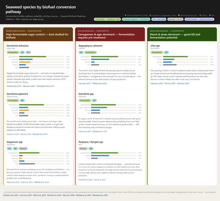The image size is (220, 201).
Task: Open Allen et al., 2024 link under Gracilaria
Action: coord(85,132)
